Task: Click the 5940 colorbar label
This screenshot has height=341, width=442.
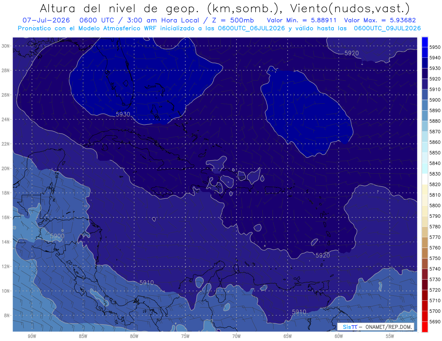Action: [x=435, y=58]
